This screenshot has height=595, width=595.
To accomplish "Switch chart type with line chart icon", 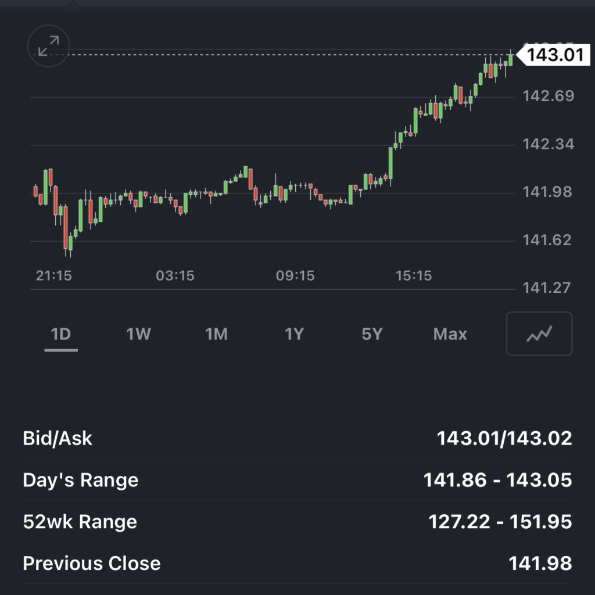I will [539, 334].
